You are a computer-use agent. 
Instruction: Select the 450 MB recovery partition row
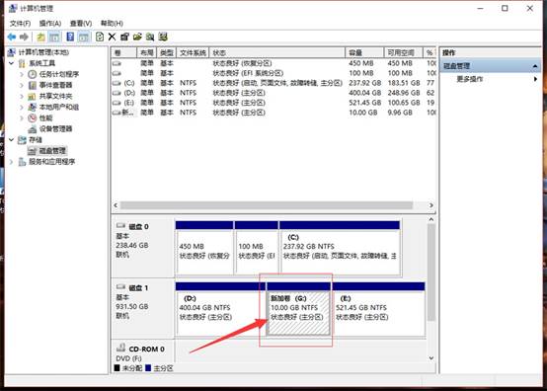click(x=273, y=63)
